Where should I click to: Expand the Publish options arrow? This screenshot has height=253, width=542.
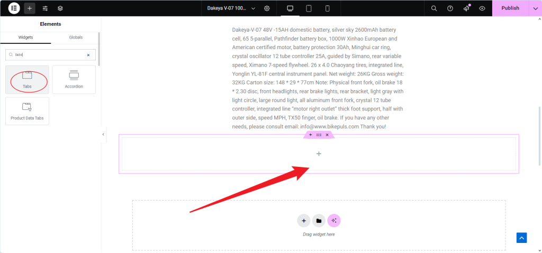coord(536,8)
